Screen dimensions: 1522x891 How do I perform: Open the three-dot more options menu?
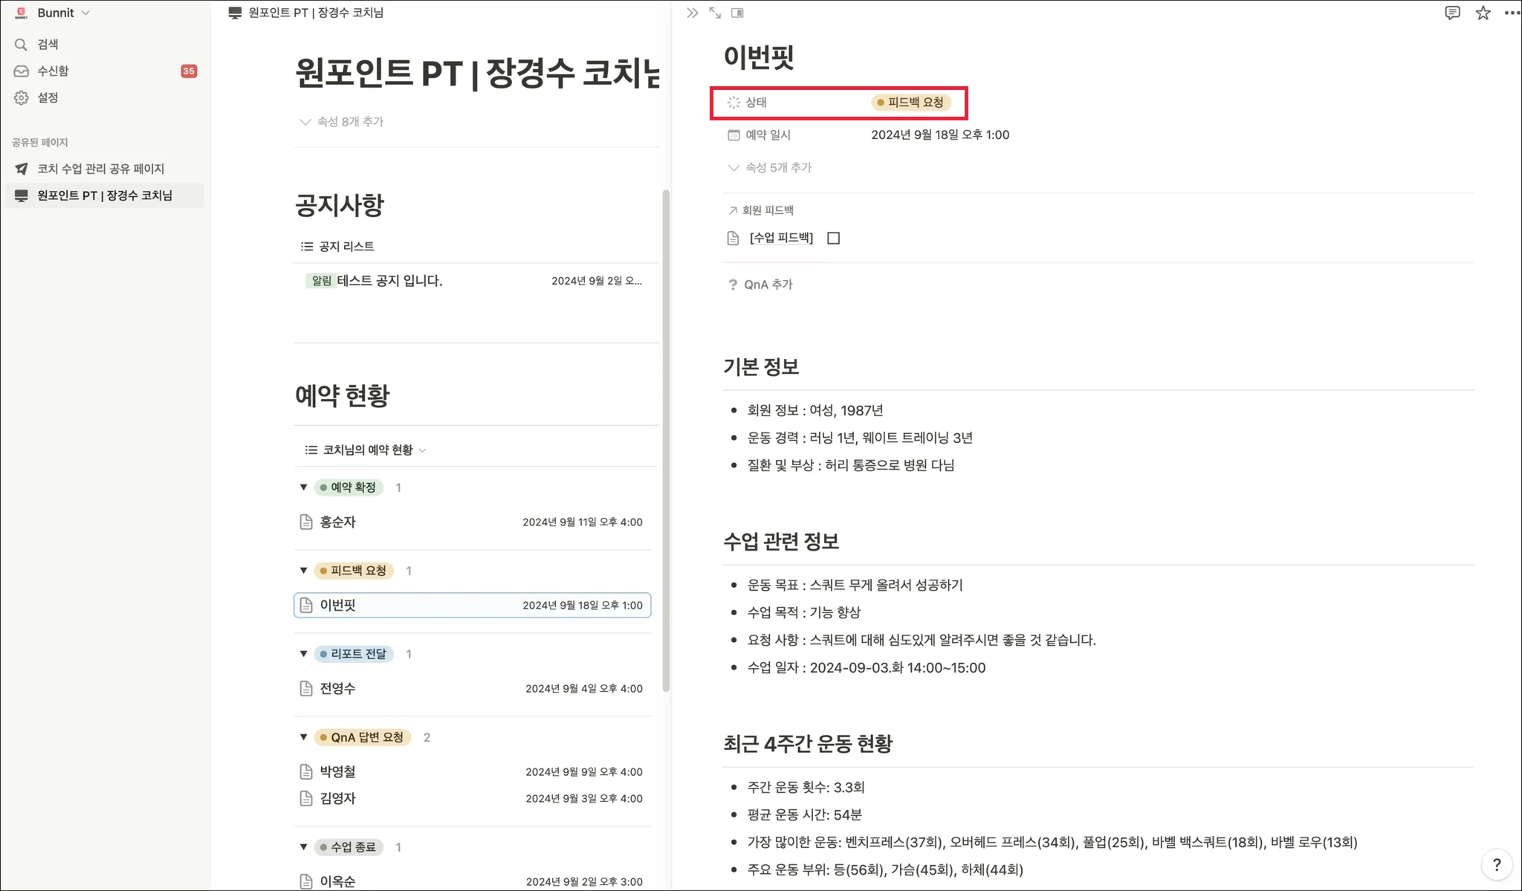click(x=1511, y=13)
